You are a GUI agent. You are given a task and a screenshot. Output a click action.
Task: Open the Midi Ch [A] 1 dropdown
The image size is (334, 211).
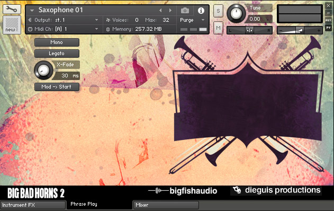(x=64, y=29)
